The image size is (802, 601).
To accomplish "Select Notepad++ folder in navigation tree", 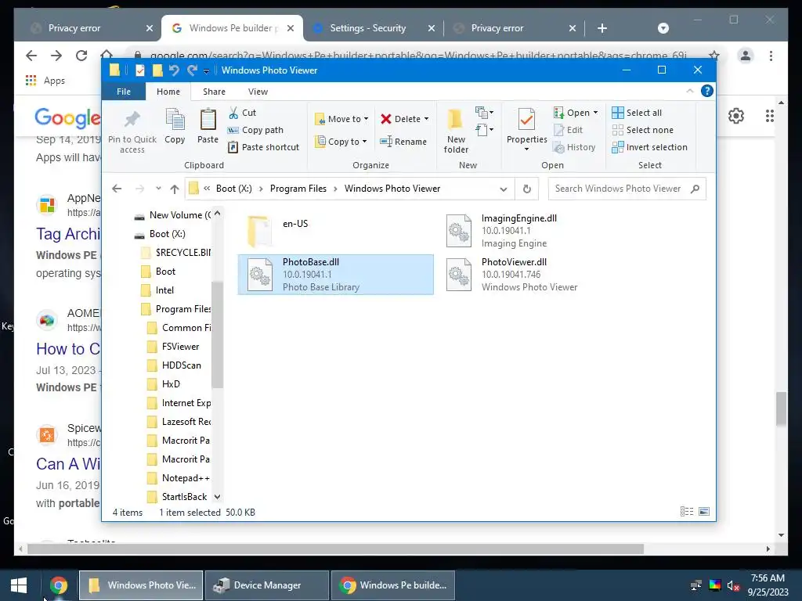I will point(185,478).
